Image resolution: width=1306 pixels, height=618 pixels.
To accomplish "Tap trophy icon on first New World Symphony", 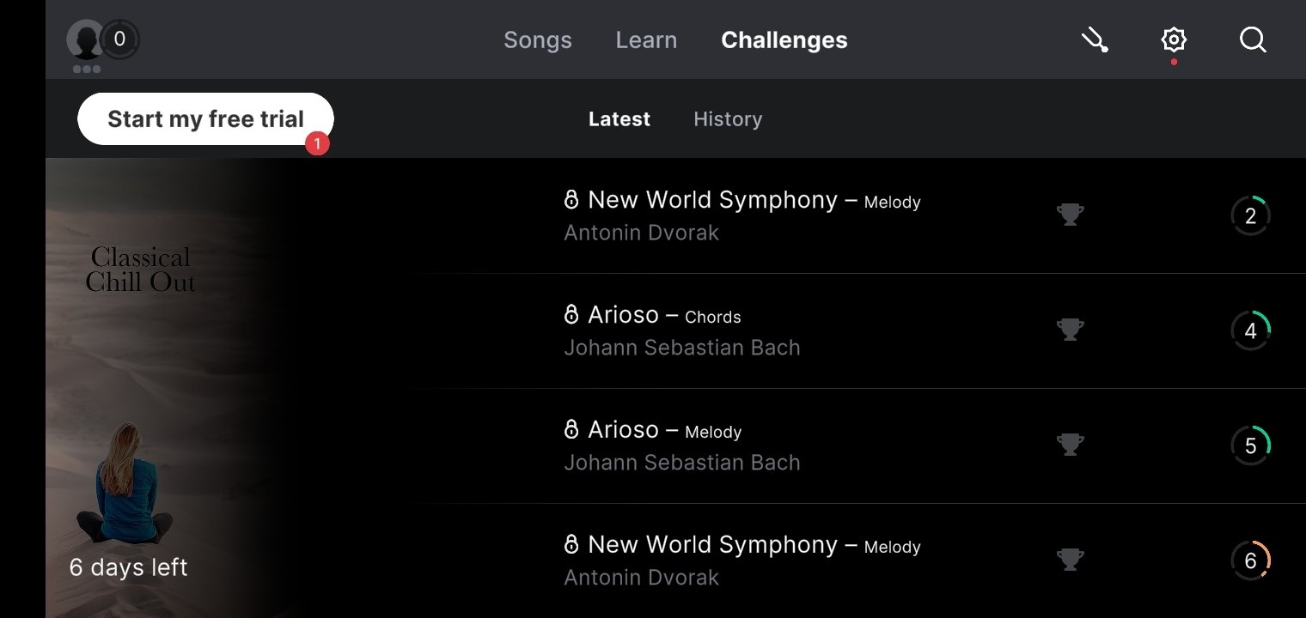I will [1070, 215].
